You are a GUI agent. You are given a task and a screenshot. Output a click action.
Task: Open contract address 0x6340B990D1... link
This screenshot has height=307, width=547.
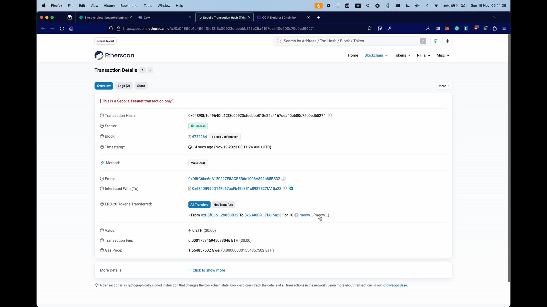pyautogui.click(x=236, y=188)
